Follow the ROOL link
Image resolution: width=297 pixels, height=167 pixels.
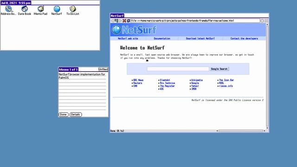tap(221, 83)
